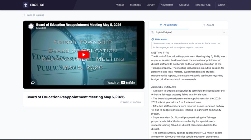Switch to the AI Summary tab
This screenshot has width=251, height=140.
(x=168, y=25)
